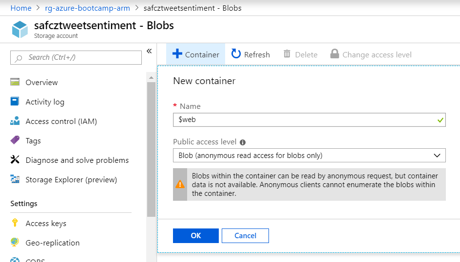Open the Public access level dropdown
The image size is (460, 262).
click(x=309, y=156)
